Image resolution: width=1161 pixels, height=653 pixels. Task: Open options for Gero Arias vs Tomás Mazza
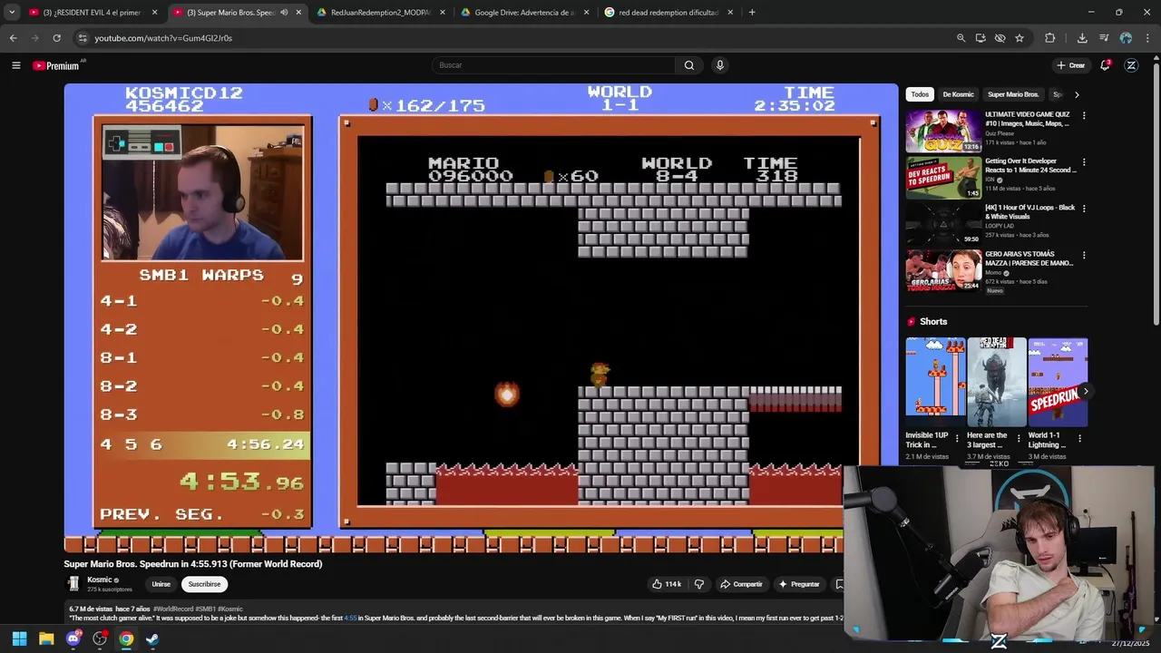pyautogui.click(x=1083, y=255)
